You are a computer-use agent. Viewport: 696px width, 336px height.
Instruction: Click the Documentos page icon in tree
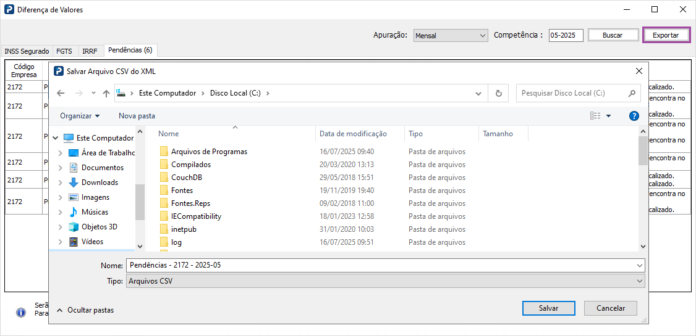[x=73, y=168]
